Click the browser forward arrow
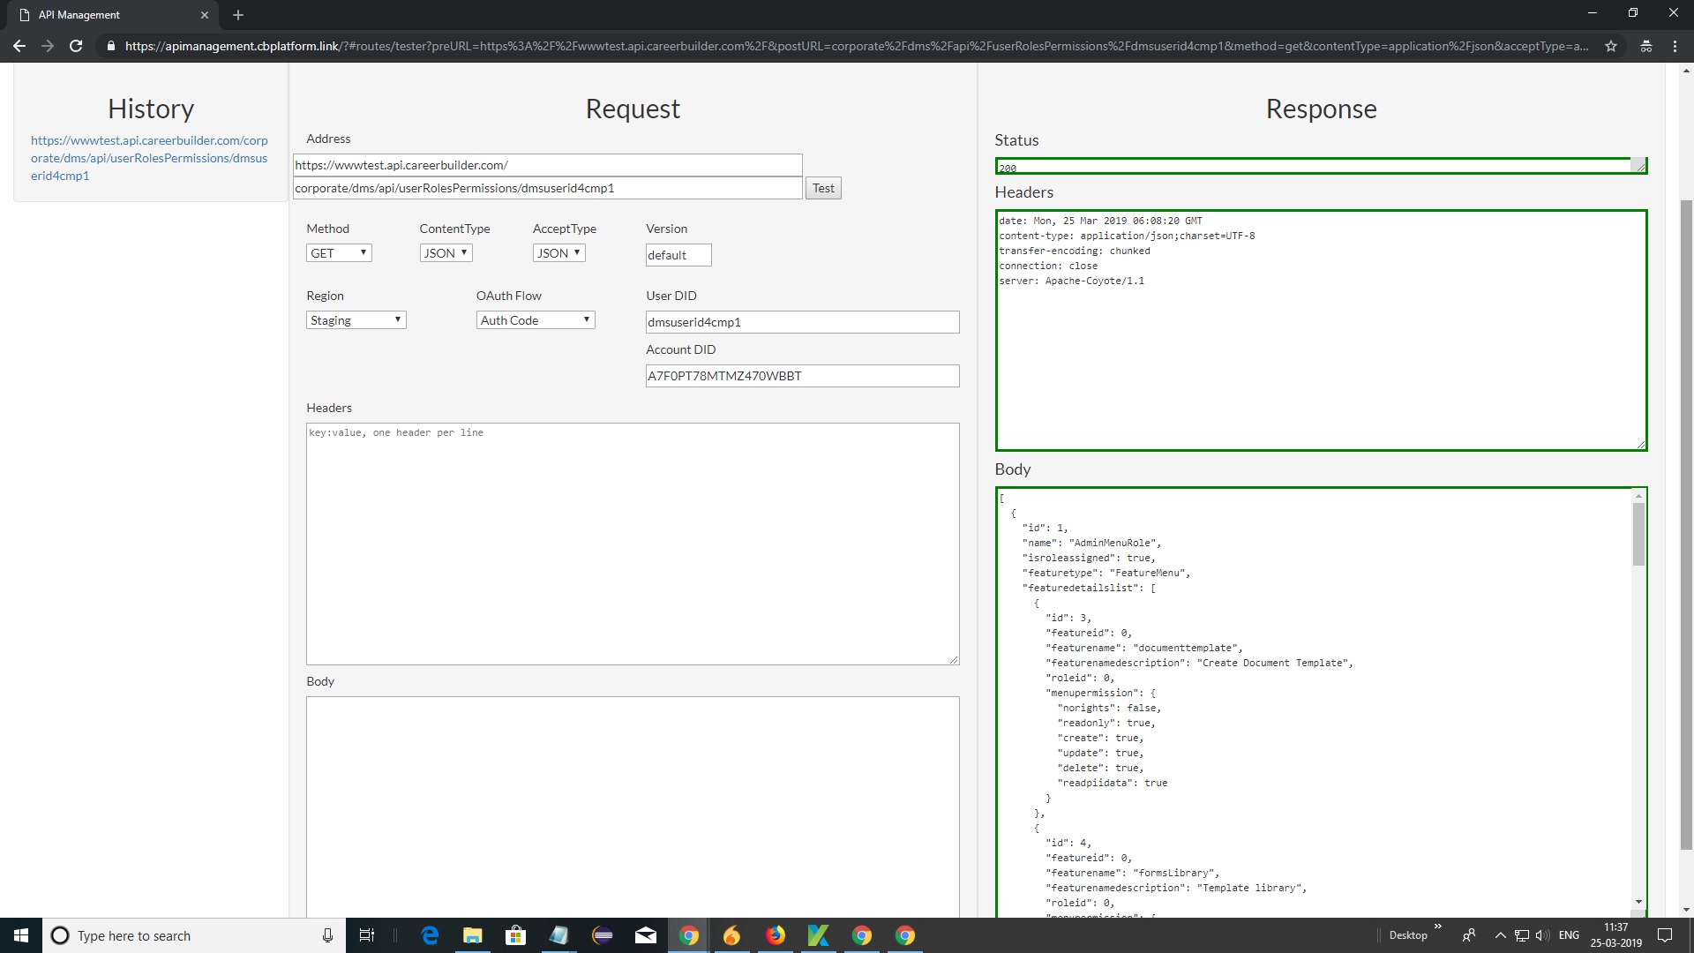This screenshot has width=1694, height=953. coord(48,46)
